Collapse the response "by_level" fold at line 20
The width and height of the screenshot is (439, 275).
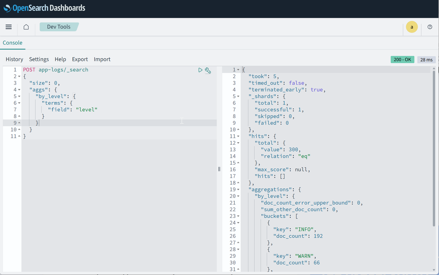[238, 196]
